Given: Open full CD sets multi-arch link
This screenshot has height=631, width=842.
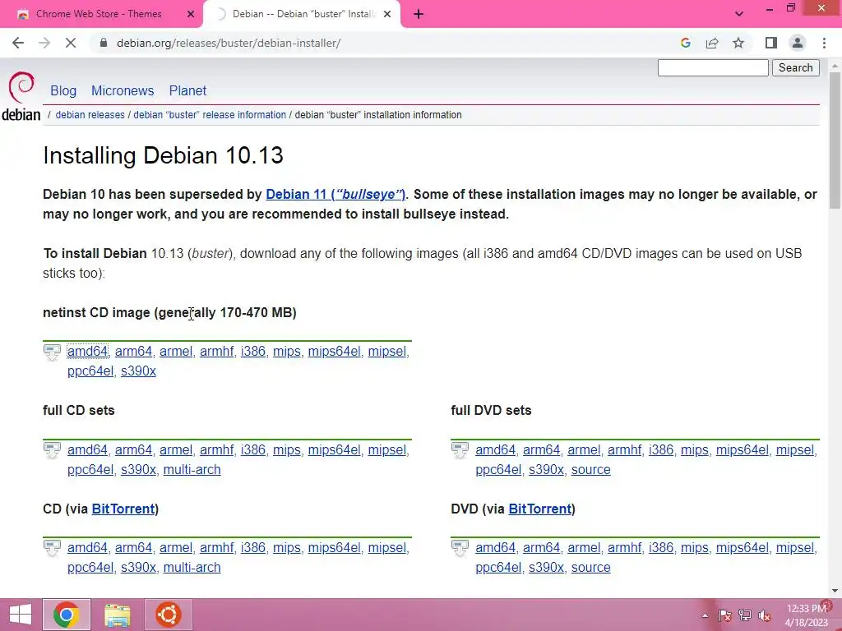Looking at the screenshot, I should (x=192, y=469).
